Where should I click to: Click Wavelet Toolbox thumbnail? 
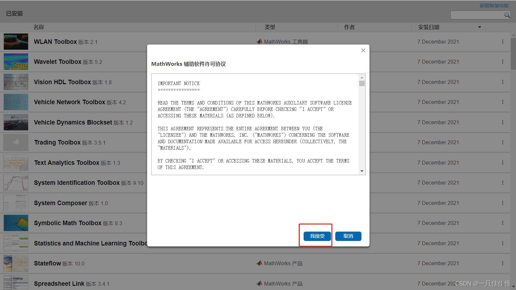click(16, 62)
